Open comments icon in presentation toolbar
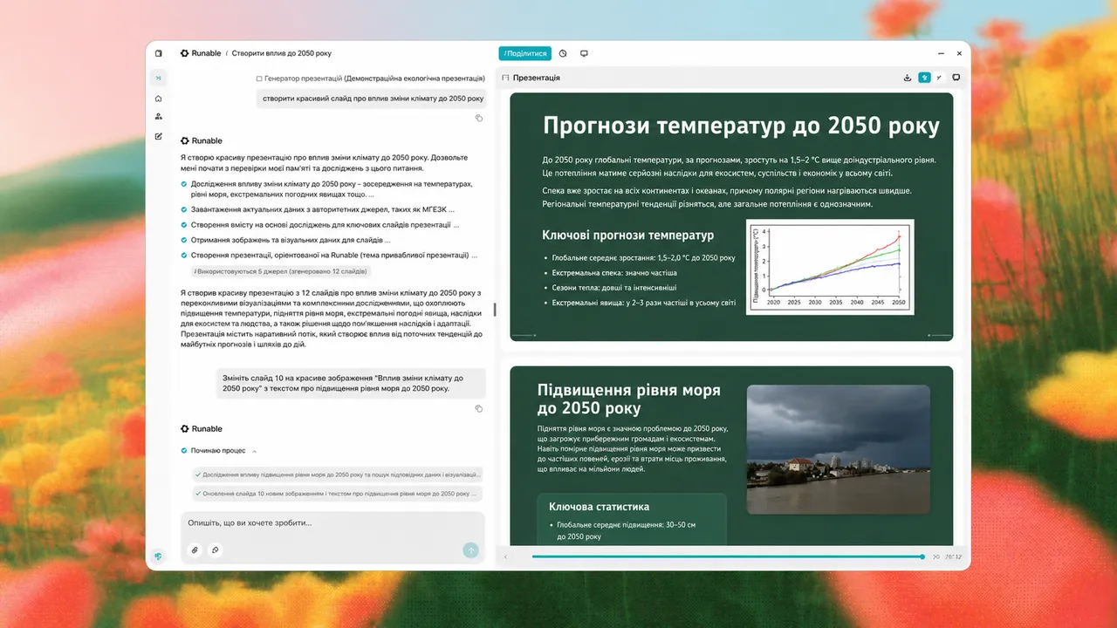The height and width of the screenshot is (628, 1117). tap(956, 78)
